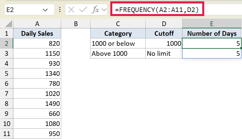Select the '1000 or below' cell
Screen dimensions: 242x139
click(x=118, y=43)
